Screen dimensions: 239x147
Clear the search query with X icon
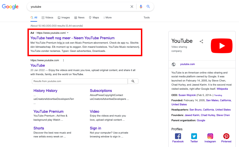[x=132, y=7]
